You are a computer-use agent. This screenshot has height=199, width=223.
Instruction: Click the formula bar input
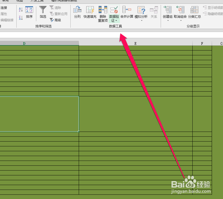click(x=112, y=35)
